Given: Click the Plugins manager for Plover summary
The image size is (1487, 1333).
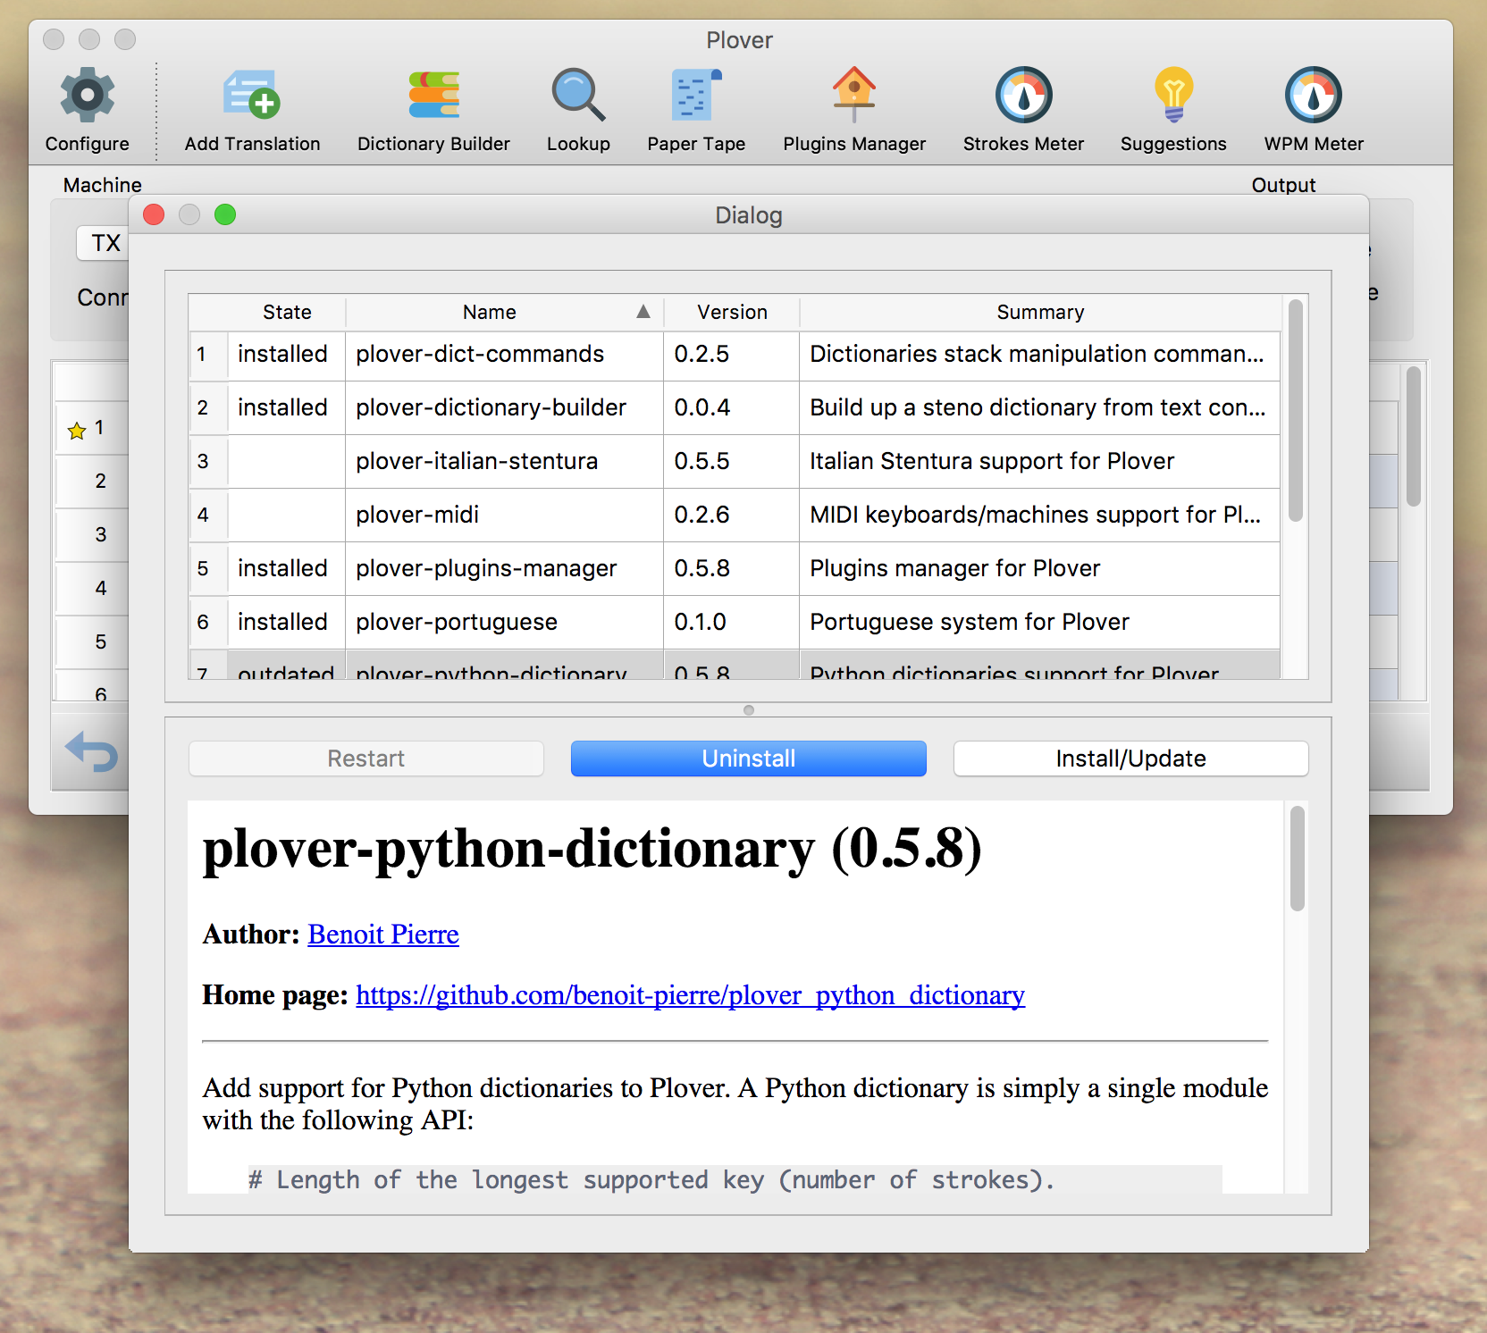Looking at the screenshot, I should tap(1039, 569).
